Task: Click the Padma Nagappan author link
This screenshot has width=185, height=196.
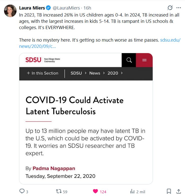Action: (54, 168)
